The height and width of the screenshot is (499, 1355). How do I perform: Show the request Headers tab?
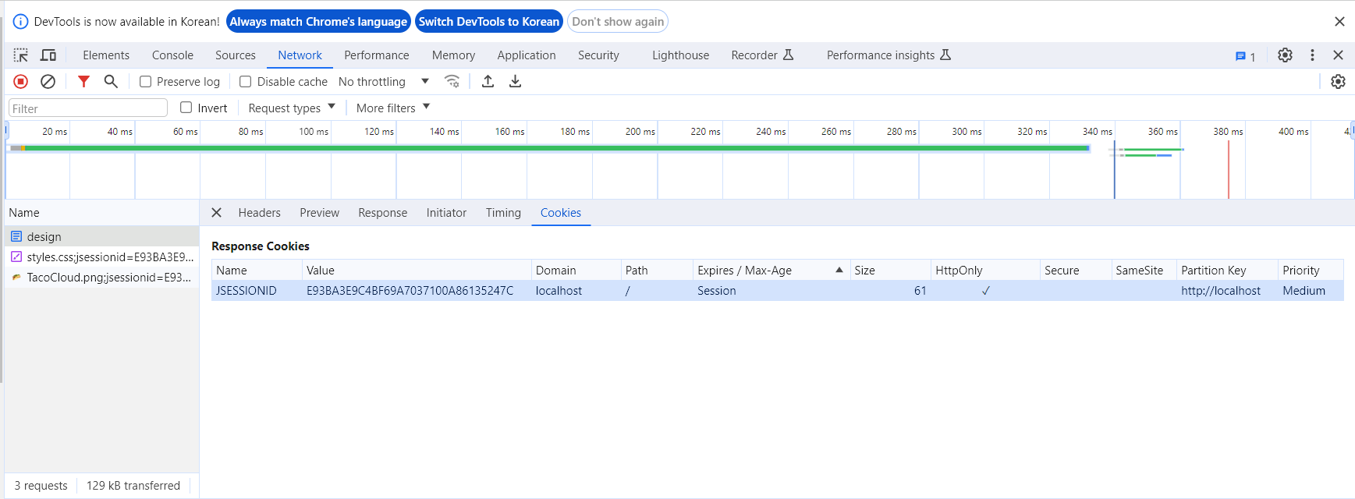(x=259, y=213)
